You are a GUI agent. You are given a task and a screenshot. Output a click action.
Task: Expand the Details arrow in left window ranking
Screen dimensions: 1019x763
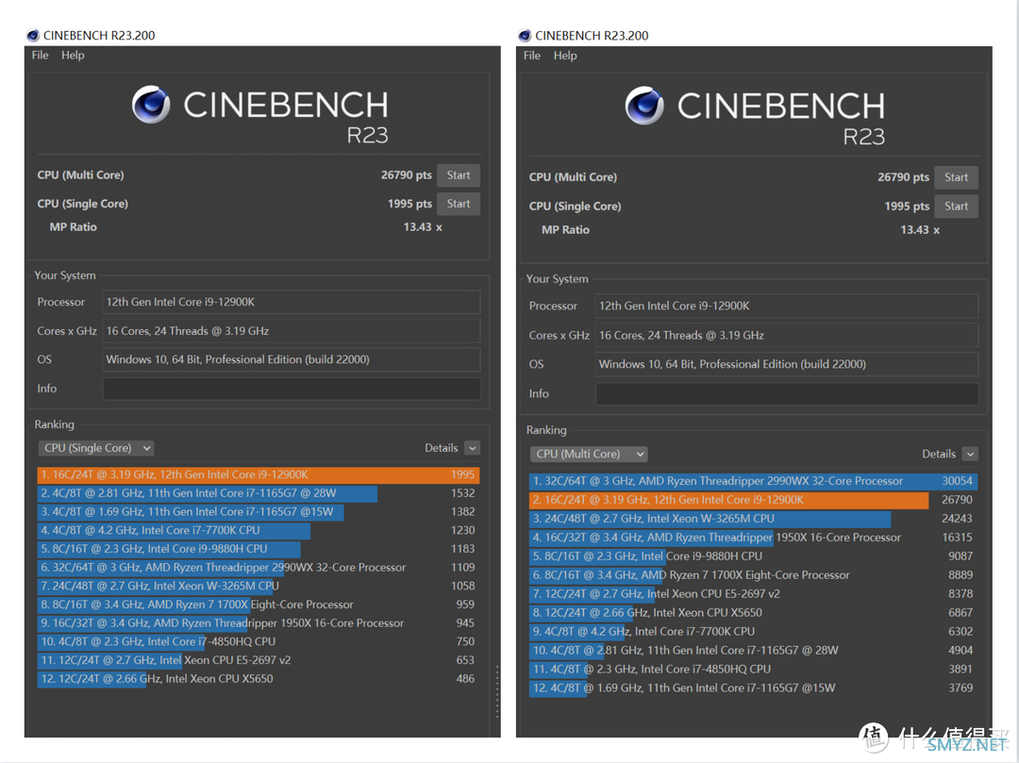point(473,448)
